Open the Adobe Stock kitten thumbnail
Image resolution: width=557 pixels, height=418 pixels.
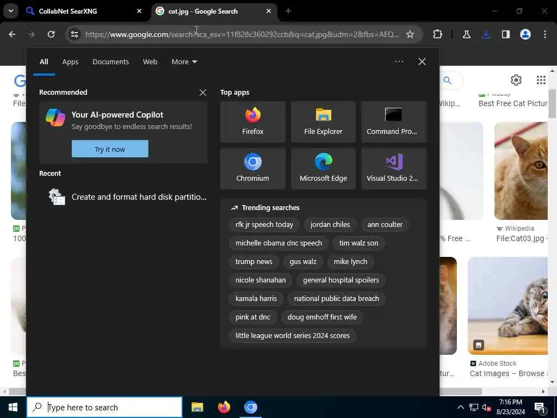point(508,306)
